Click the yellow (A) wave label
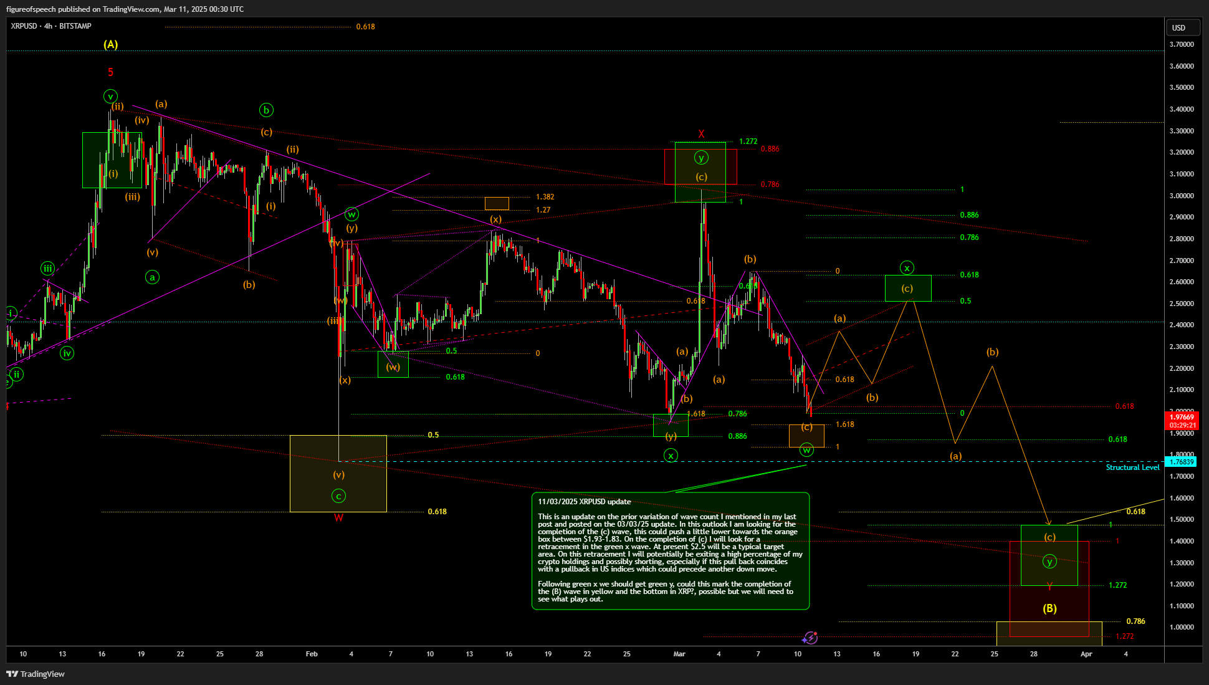The width and height of the screenshot is (1209, 685). (110, 44)
